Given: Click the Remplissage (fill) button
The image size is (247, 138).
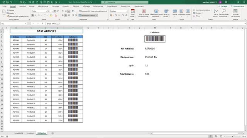Looking at the screenshot, I should coord(198,13).
